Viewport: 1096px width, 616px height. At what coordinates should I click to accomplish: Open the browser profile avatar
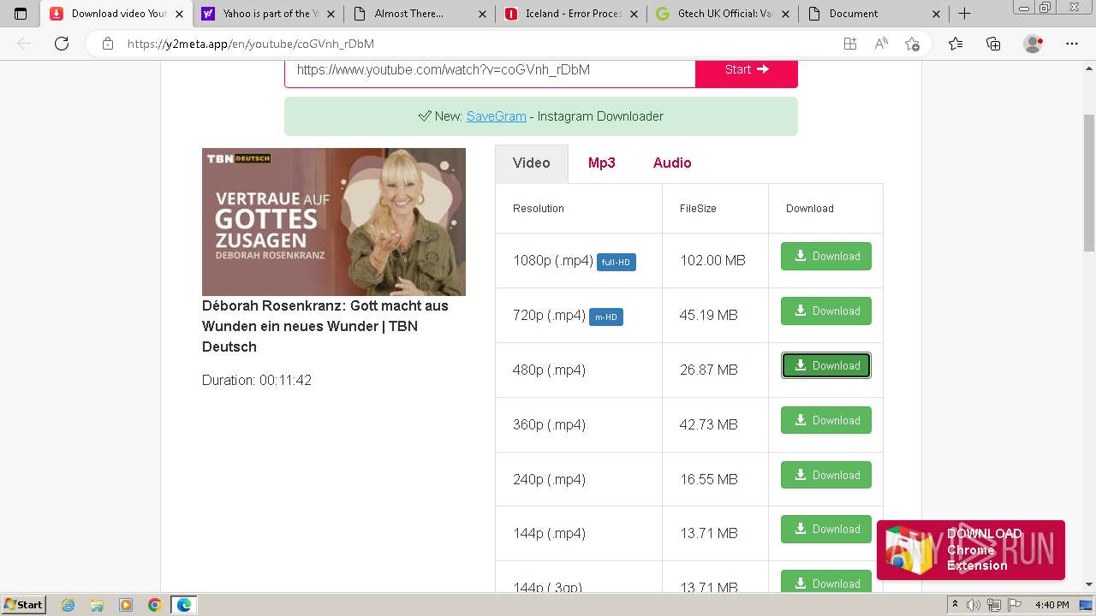point(1033,44)
